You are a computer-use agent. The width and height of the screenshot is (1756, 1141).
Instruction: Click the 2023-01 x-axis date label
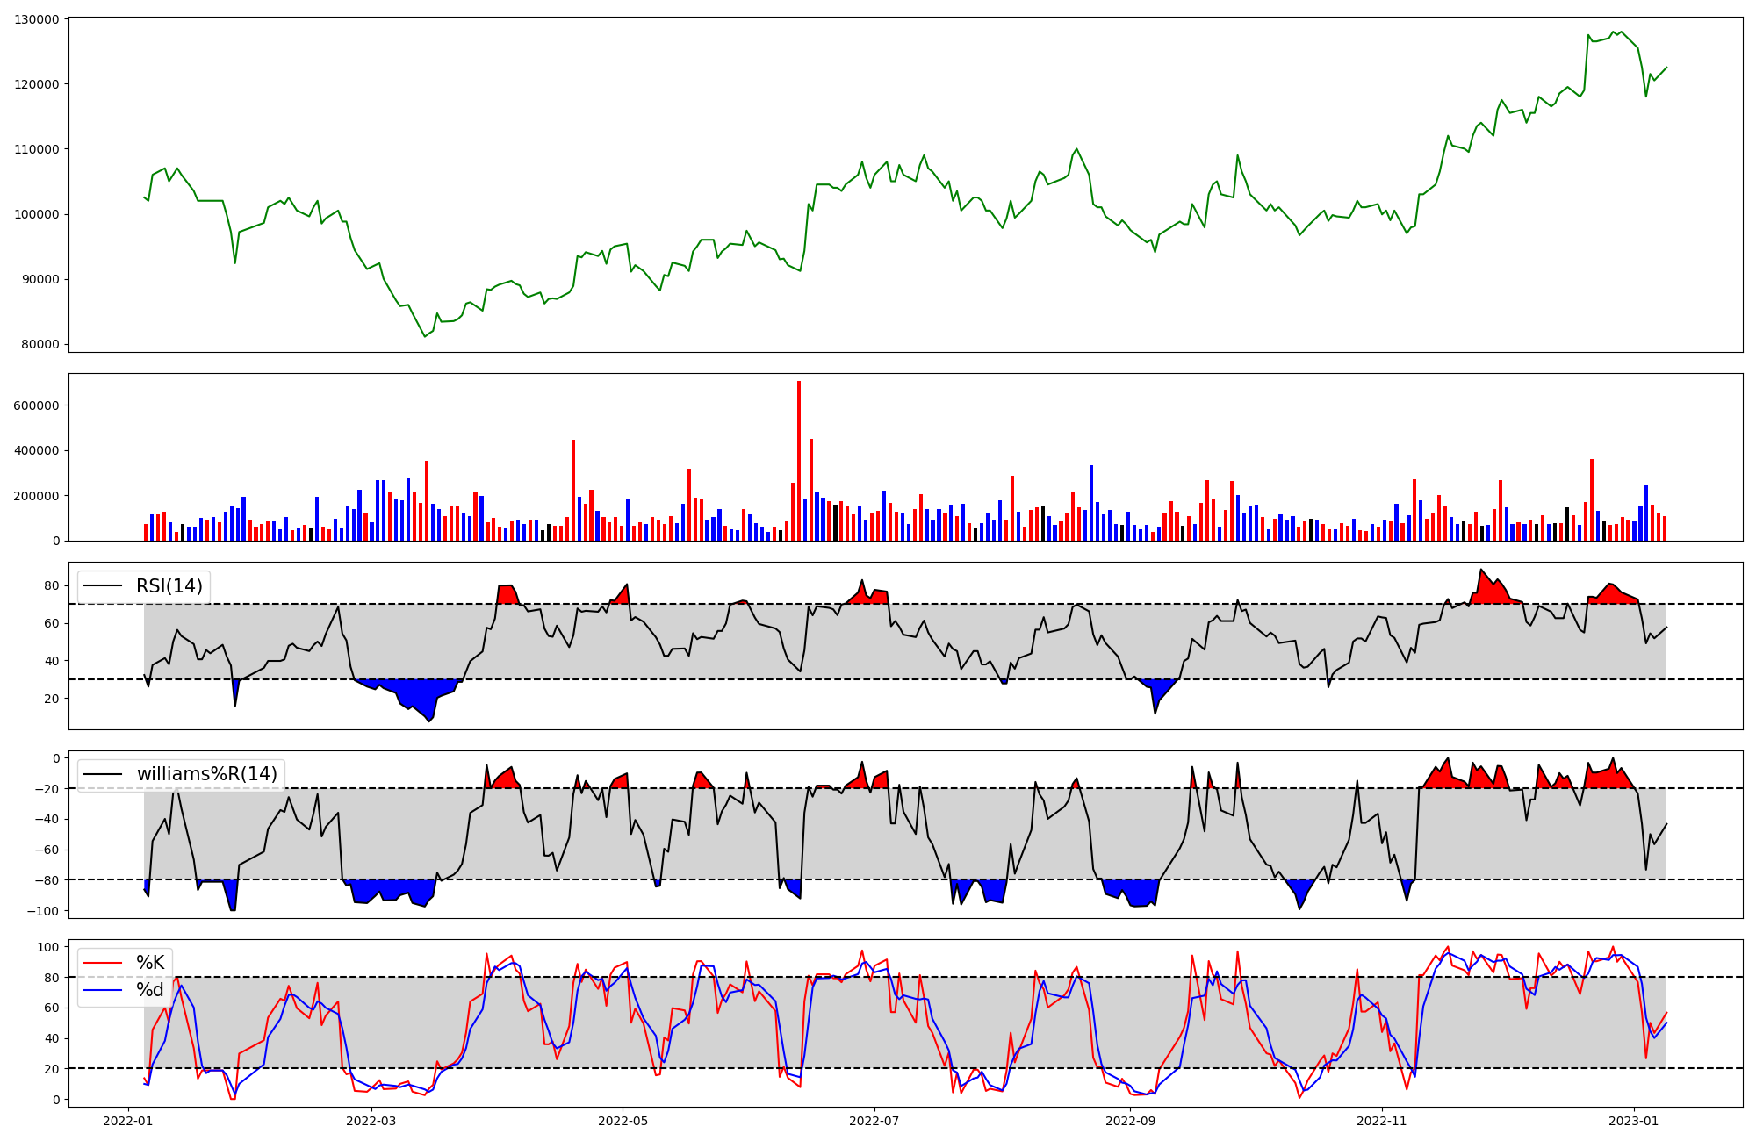tap(1634, 1121)
